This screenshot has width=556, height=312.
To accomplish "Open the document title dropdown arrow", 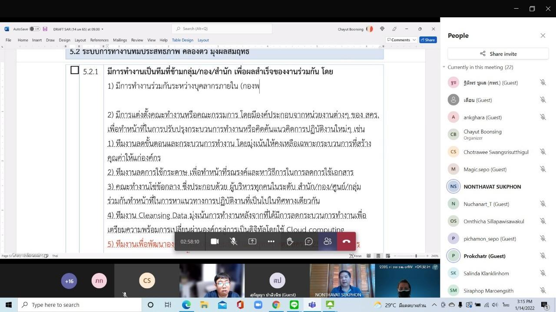I will coord(103,29).
